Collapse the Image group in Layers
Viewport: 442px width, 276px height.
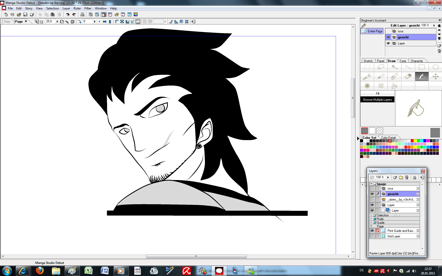point(371,184)
